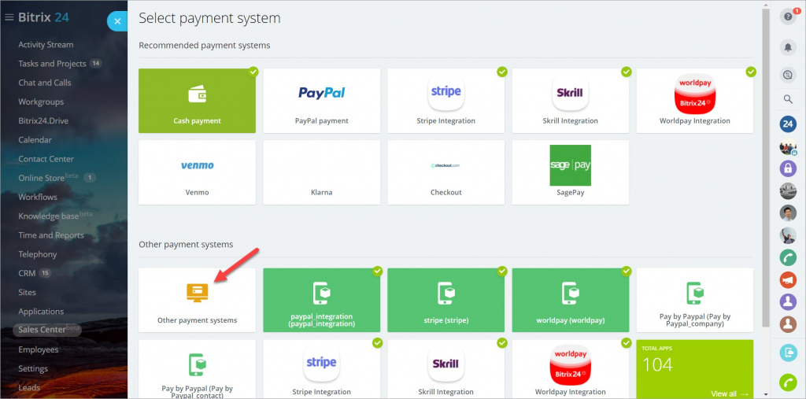Screen dimensions: 806x399
Task: Open Workflows in the sidebar
Action: point(38,197)
